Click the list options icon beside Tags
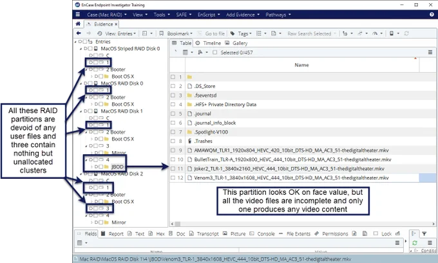438x263 pixels. 259,33
